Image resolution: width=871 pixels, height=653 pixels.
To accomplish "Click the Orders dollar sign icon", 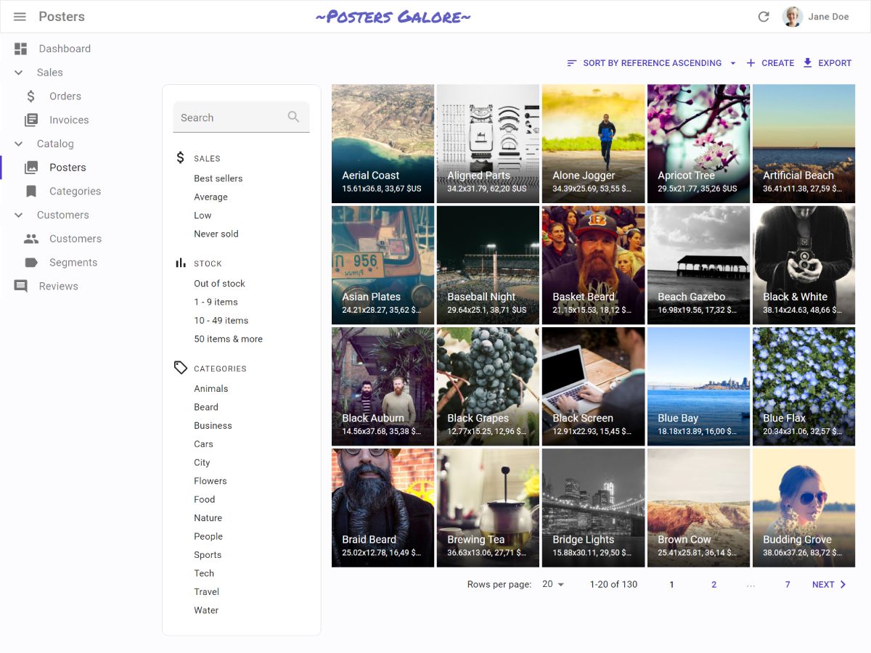I will tap(31, 96).
